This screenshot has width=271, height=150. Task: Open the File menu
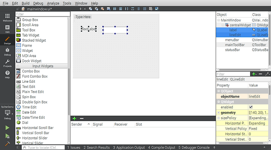(x=5, y=3)
